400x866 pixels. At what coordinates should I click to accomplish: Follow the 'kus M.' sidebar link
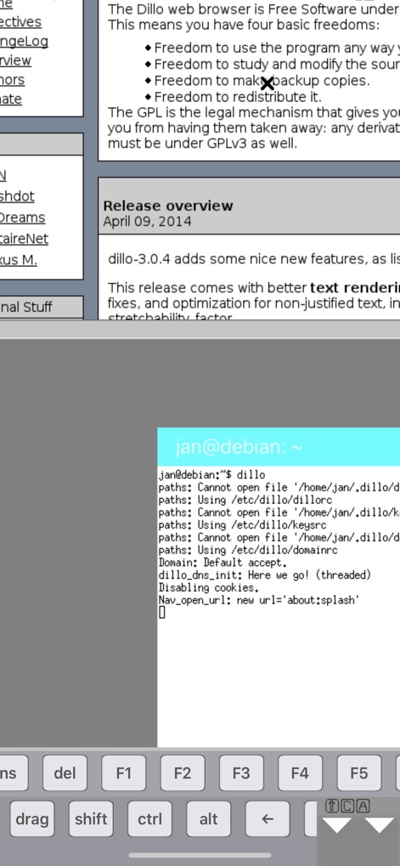(x=18, y=259)
